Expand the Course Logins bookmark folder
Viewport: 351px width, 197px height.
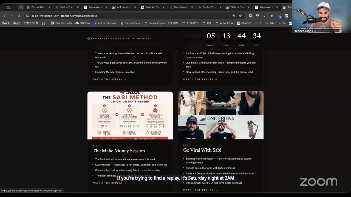[154, 23]
